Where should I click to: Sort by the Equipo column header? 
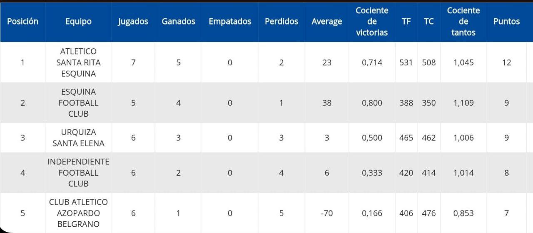click(x=78, y=22)
